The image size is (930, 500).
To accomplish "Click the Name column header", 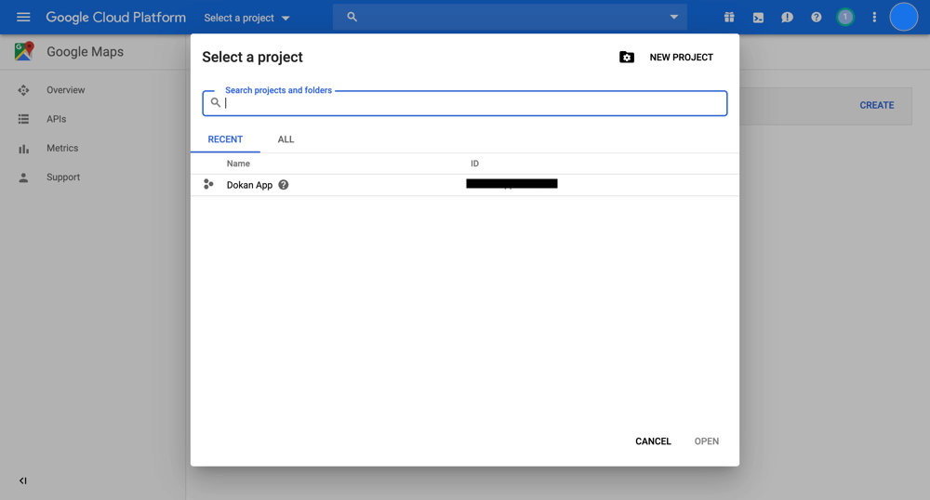I will click(238, 164).
